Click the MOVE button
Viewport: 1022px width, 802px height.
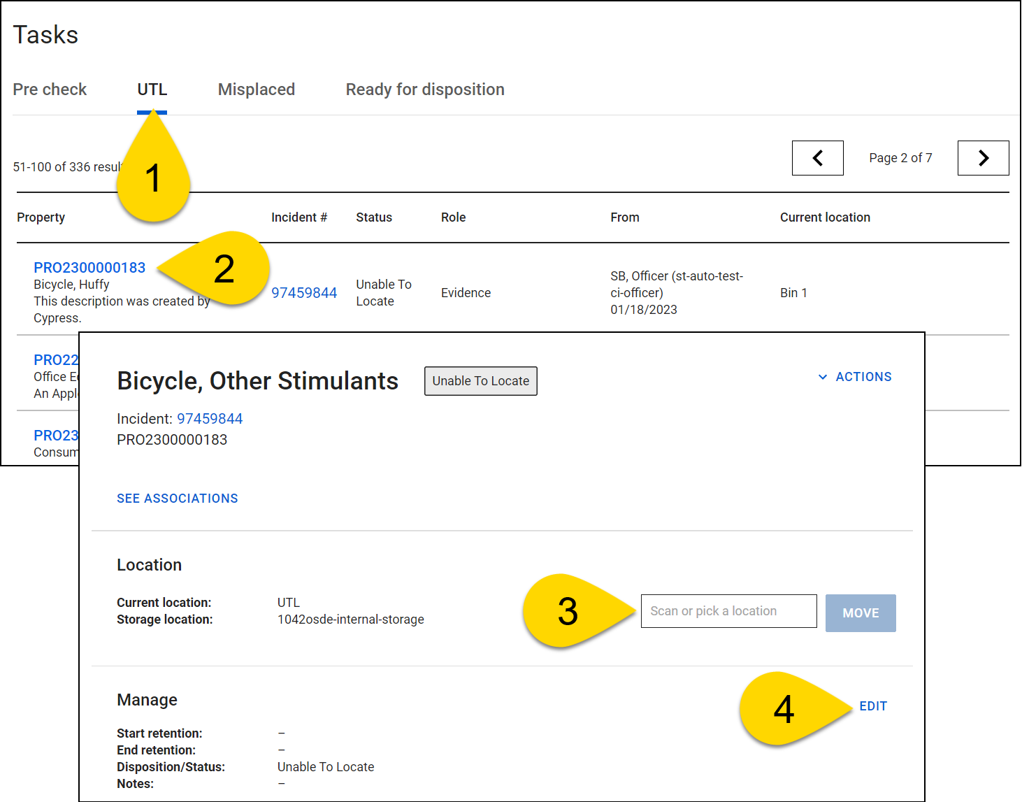tap(861, 613)
